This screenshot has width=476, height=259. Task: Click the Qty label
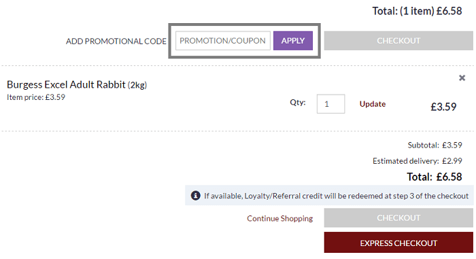click(298, 103)
